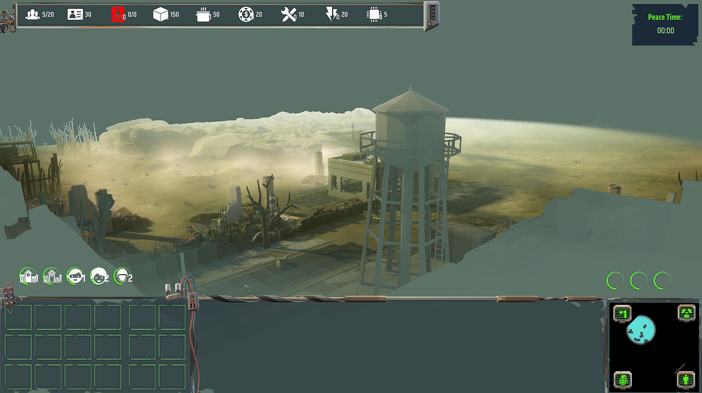Click the cyan revealed area on the minimap

[640, 330]
